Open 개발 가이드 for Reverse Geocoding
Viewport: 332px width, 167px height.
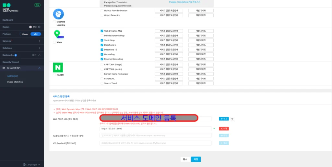pyautogui.click(x=201, y=59)
